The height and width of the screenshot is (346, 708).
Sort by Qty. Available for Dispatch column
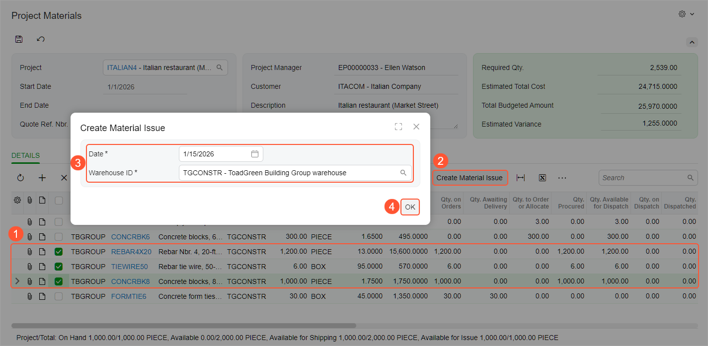tap(609, 203)
